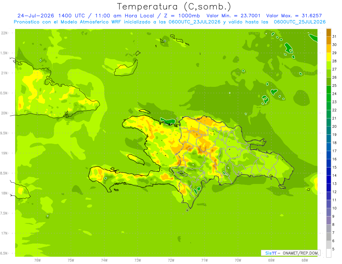Click the '19N' latitude label
The height and width of the screenshot is (264, 342).
pyautogui.click(x=4, y=153)
